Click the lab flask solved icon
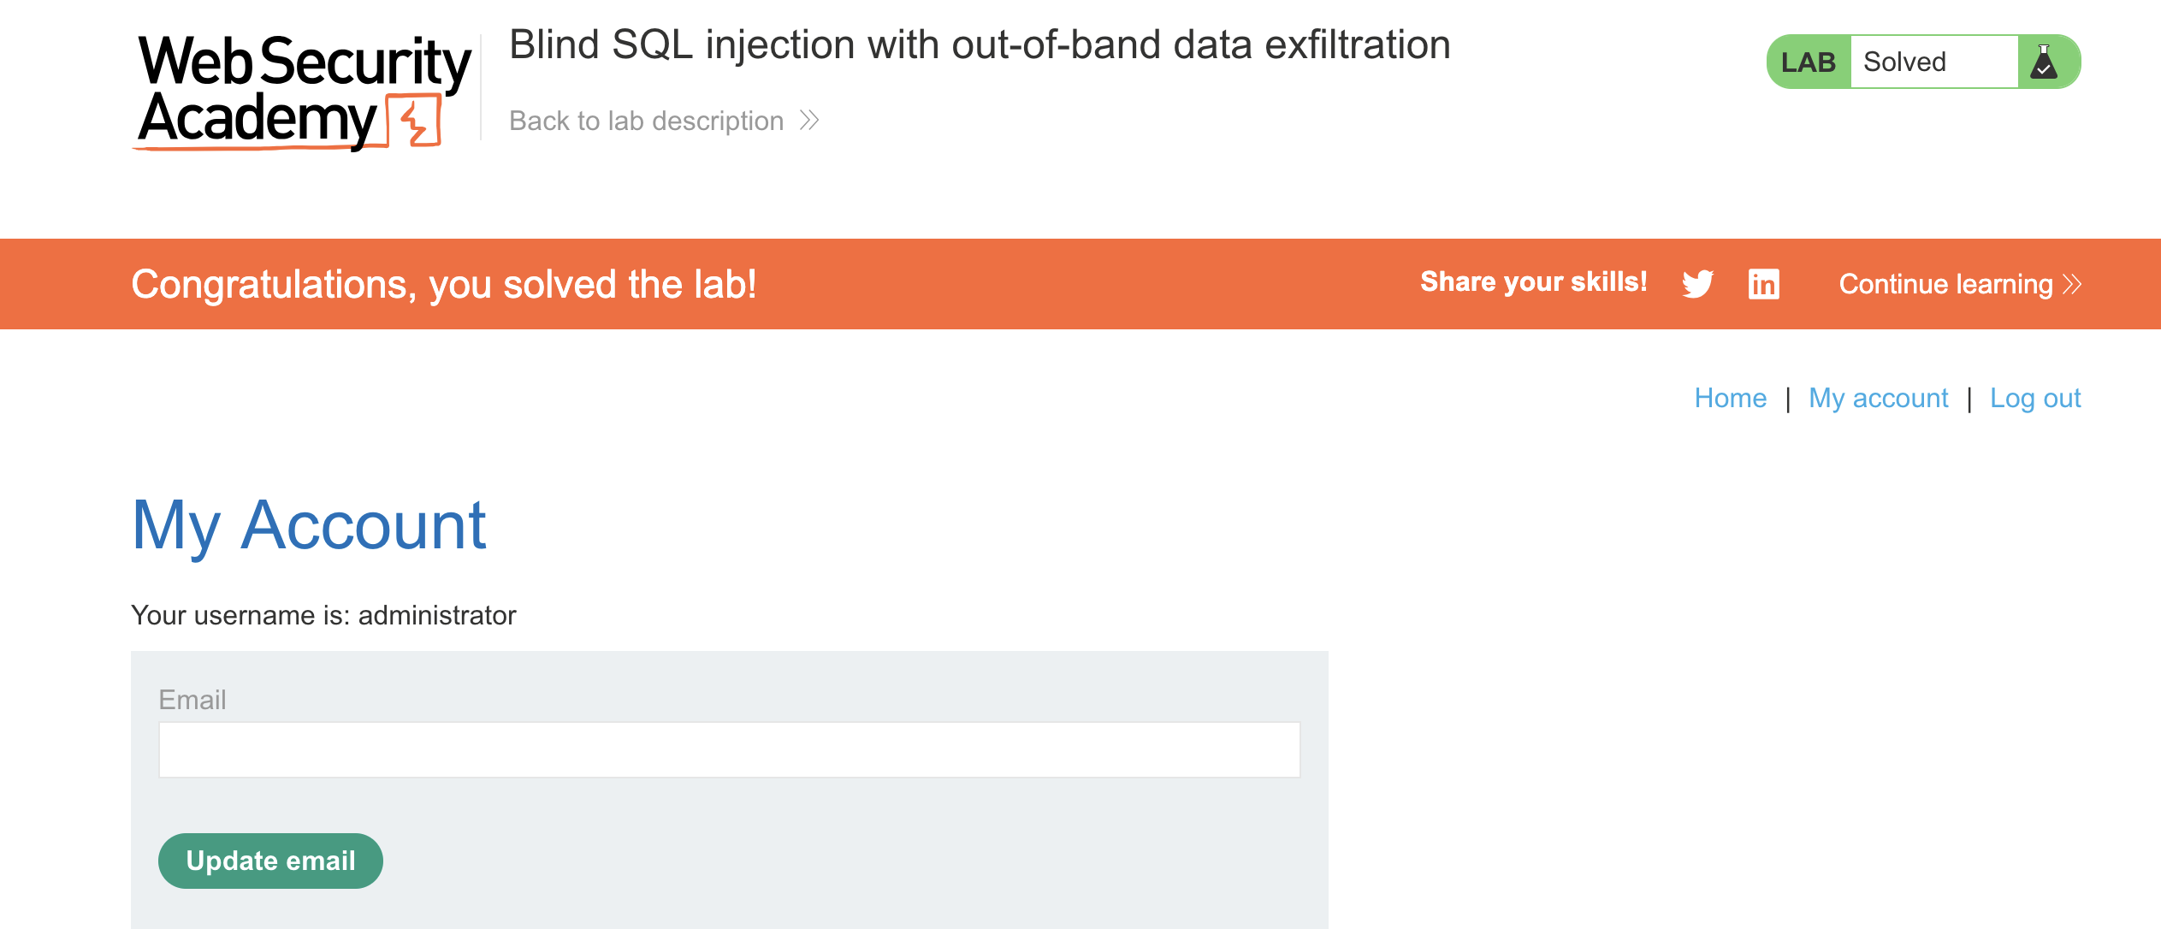The image size is (2161, 929). pos(2044,62)
